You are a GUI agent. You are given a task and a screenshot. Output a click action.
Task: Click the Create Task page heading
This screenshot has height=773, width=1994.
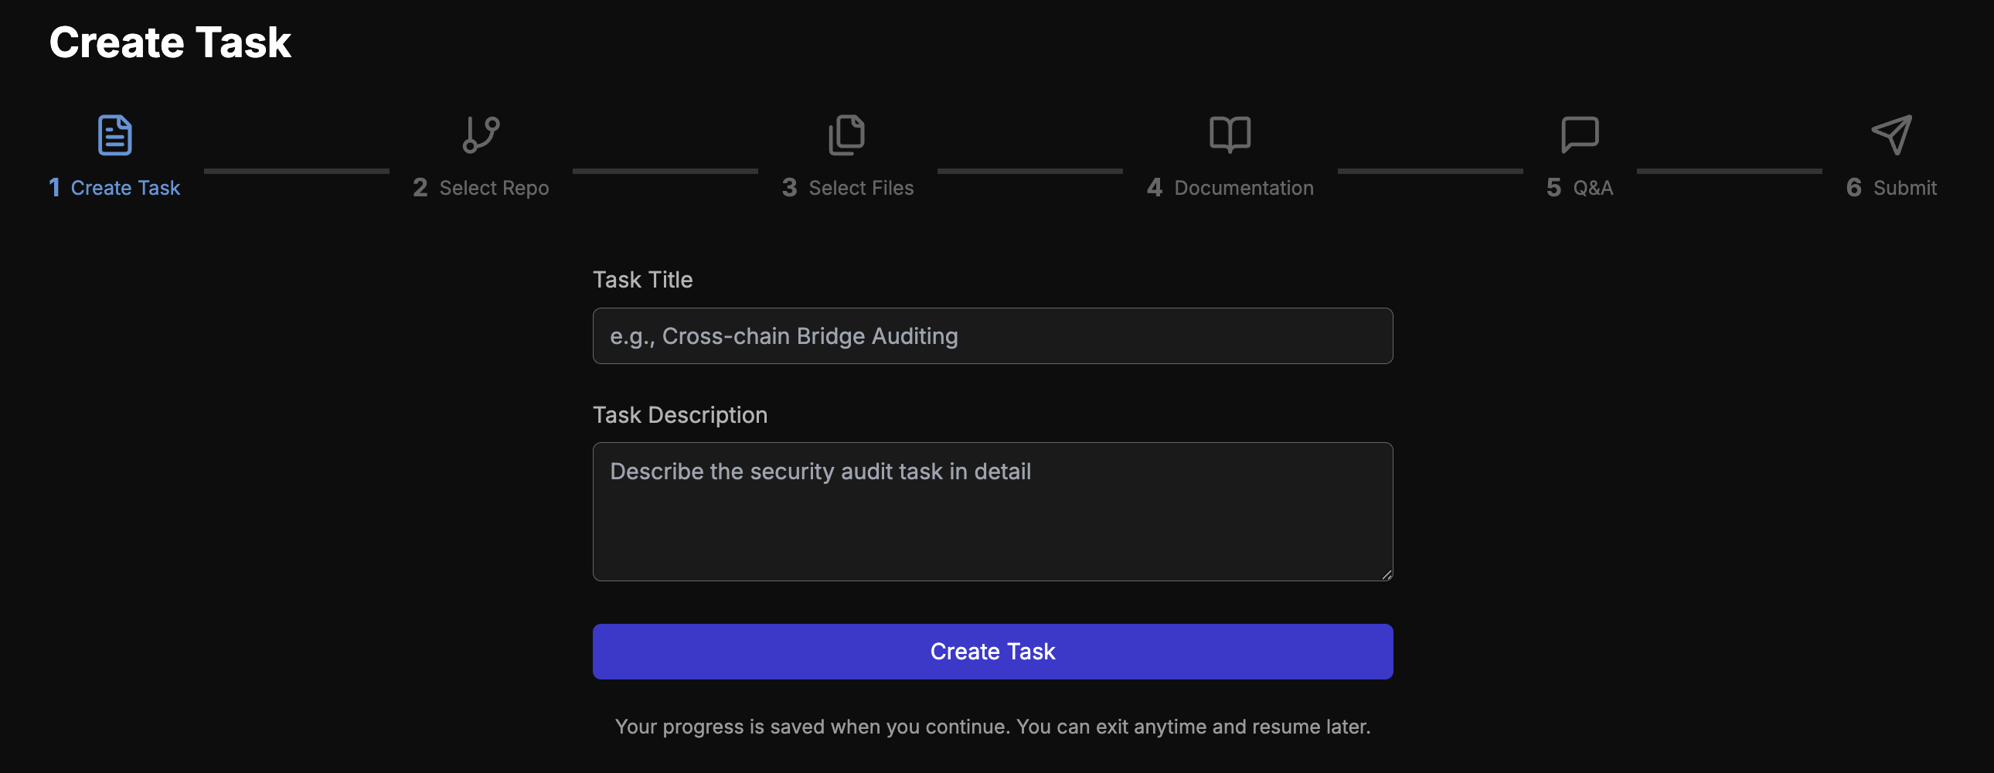coord(170,42)
